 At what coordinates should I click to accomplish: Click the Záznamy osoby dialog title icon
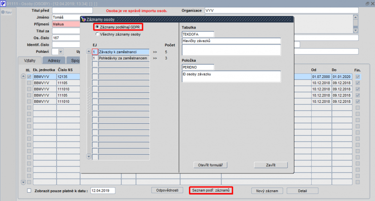pos(84,20)
